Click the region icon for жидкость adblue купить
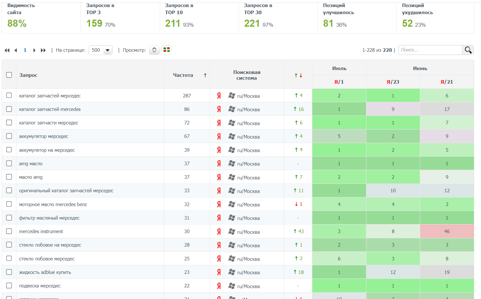This screenshot has height=299, width=481. [231, 272]
